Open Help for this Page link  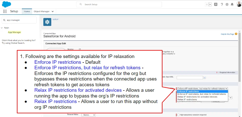(227, 34)
